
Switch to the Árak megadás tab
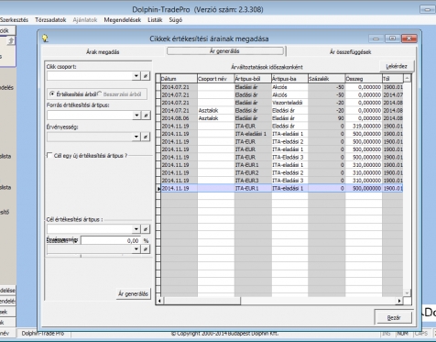pyautogui.click(x=103, y=51)
